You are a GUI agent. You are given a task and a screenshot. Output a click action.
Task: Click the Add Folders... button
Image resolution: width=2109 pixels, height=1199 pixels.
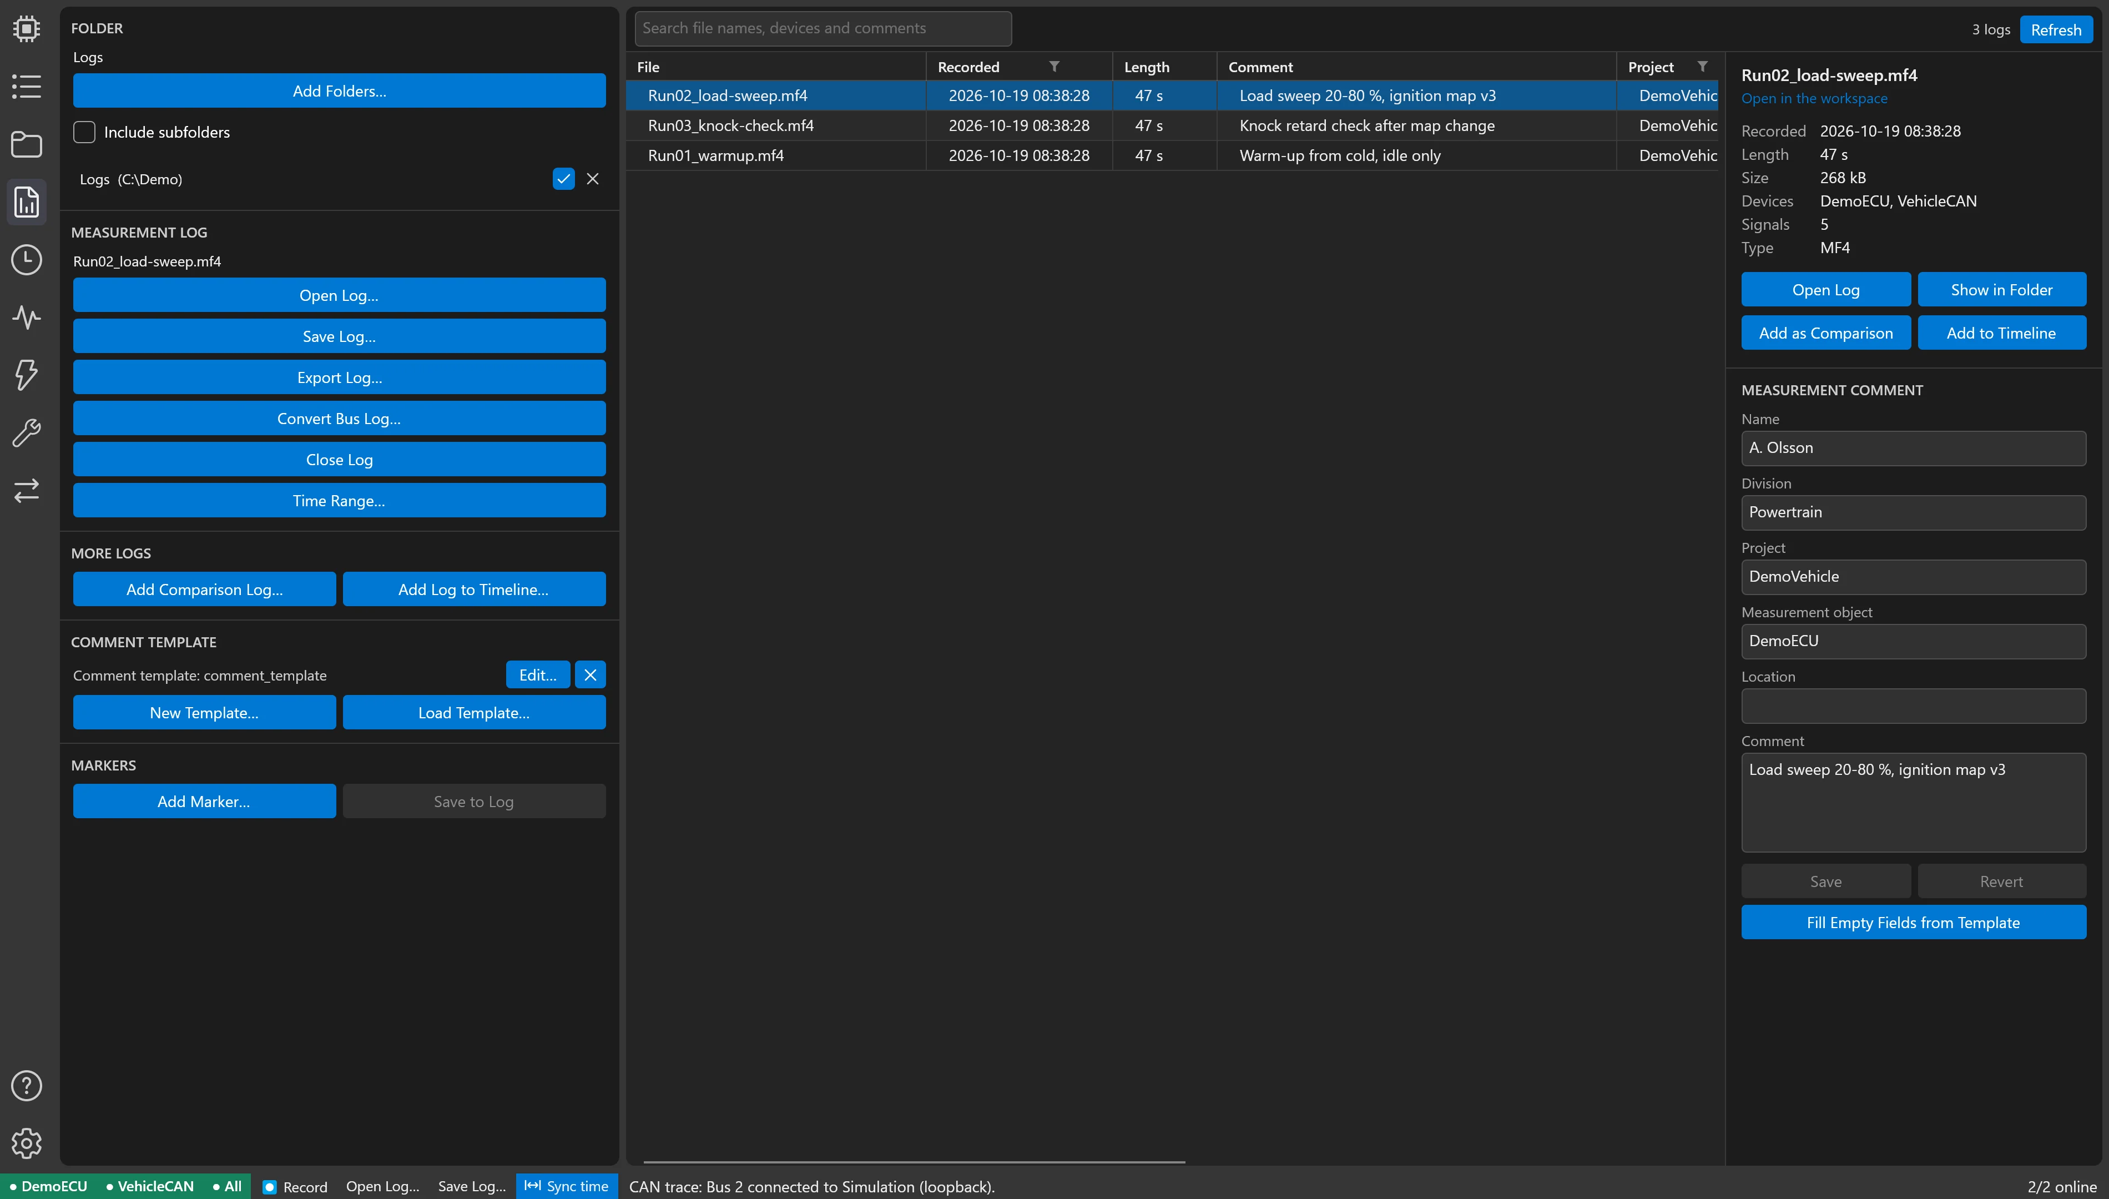339,90
